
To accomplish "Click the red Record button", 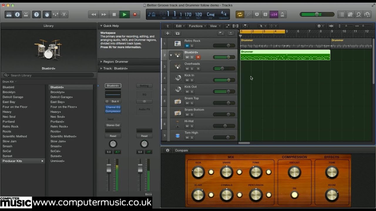I will tap(135, 14).
